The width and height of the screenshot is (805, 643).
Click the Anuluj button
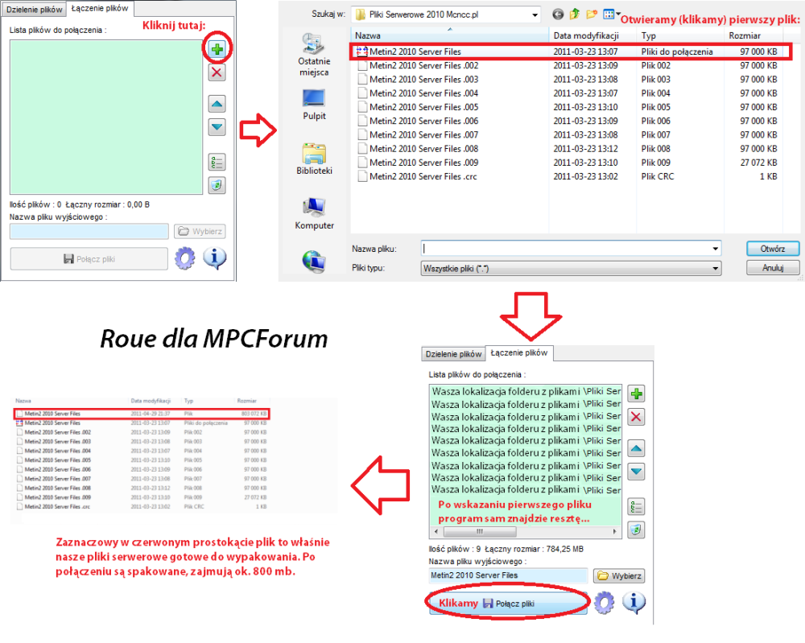[773, 268]
